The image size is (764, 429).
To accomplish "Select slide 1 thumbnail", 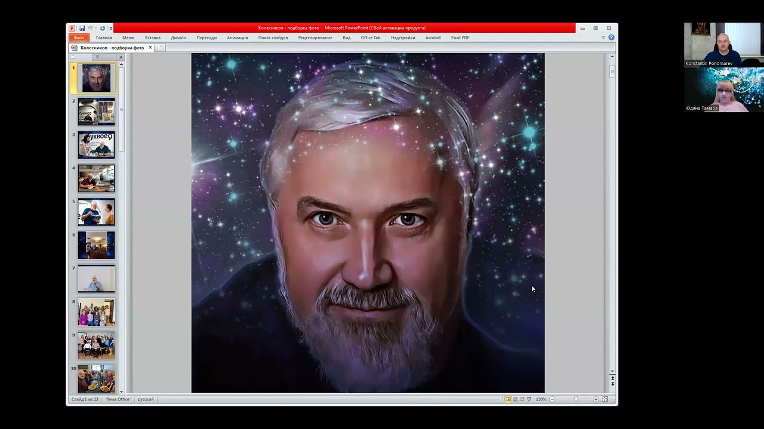I will 96,78.
